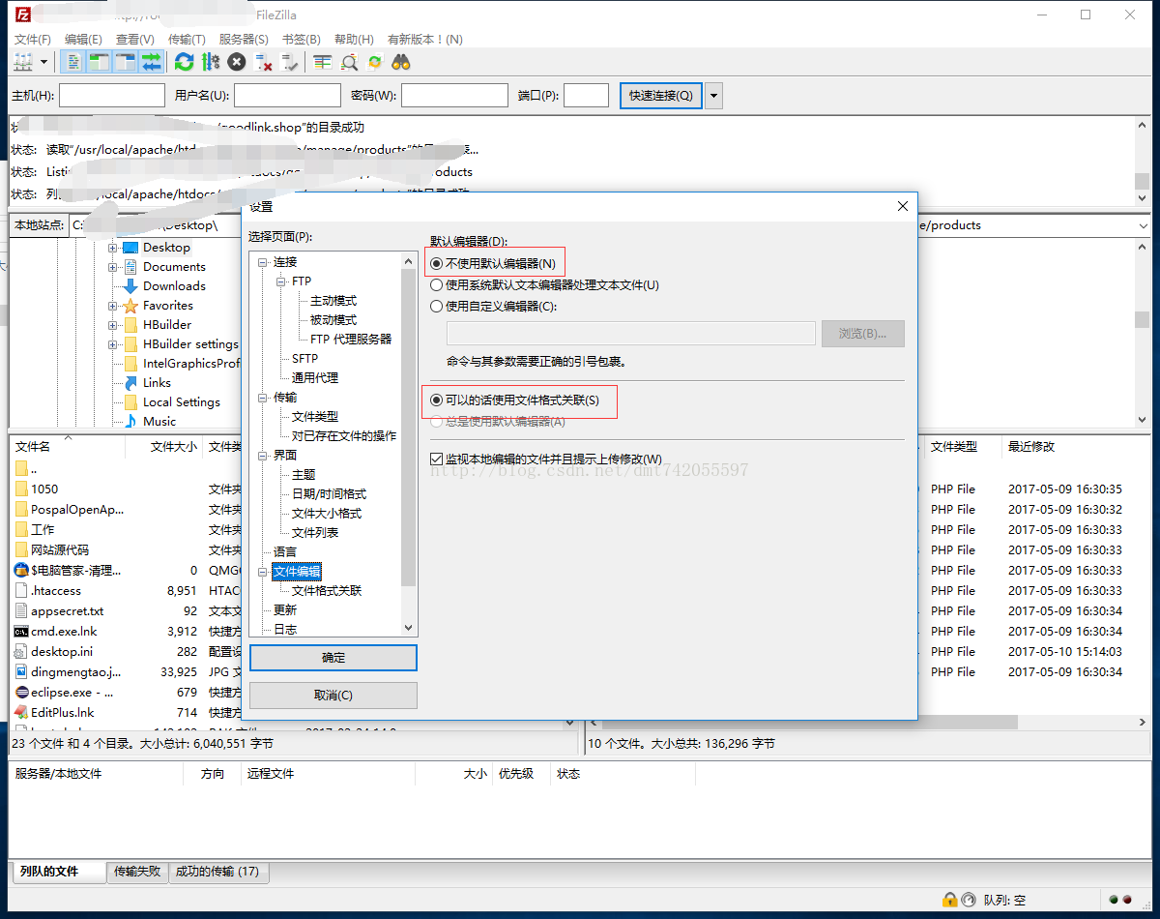Collapse the FTP tree node in settings
This screenshot has height=919, width=1160.
click(281, 282)
